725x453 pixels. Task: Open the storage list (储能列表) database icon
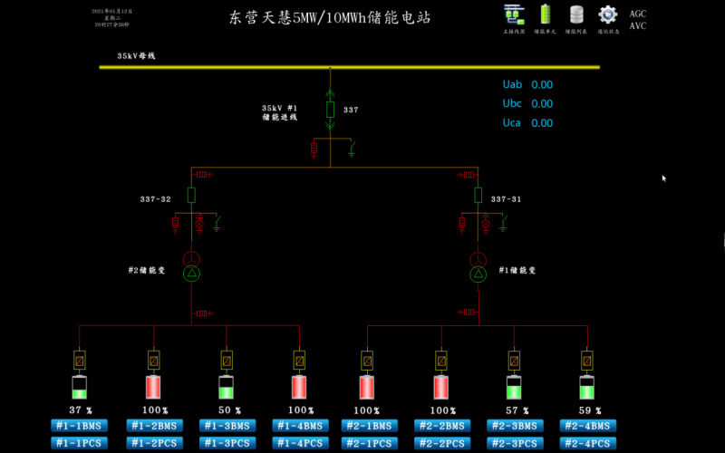pyautogui.click(x=576, y=14)
